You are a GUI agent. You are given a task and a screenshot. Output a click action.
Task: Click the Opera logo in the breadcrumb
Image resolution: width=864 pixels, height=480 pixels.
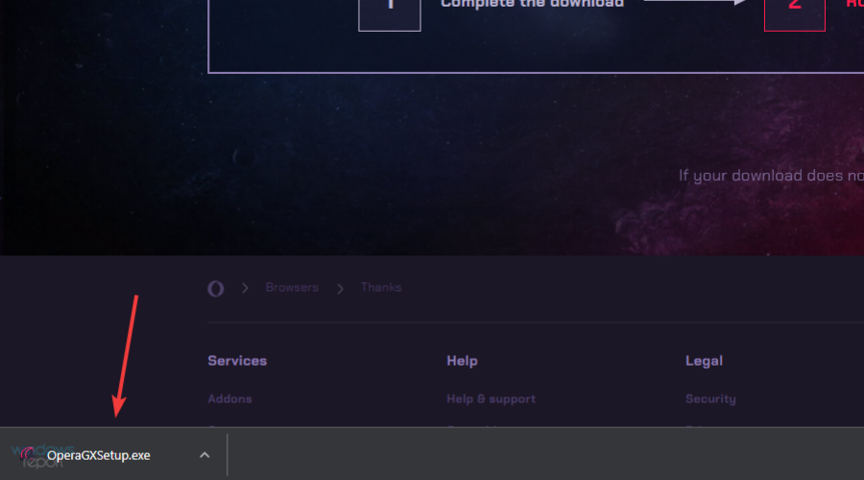215,288
